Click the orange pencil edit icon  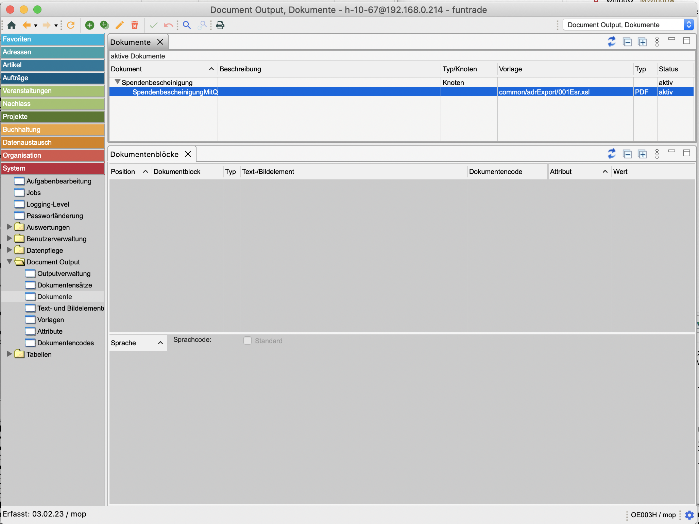click(120, 25)
